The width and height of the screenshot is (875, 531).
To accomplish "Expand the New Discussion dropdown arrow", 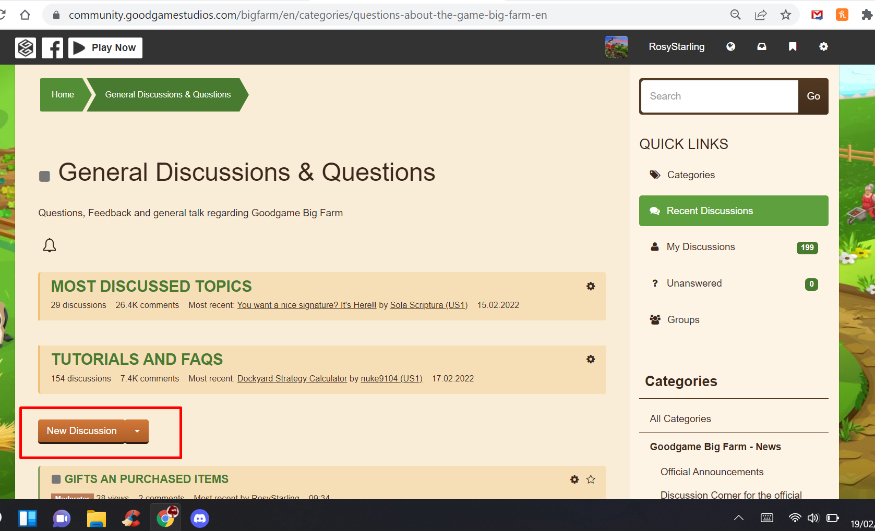I will (137, 431).
